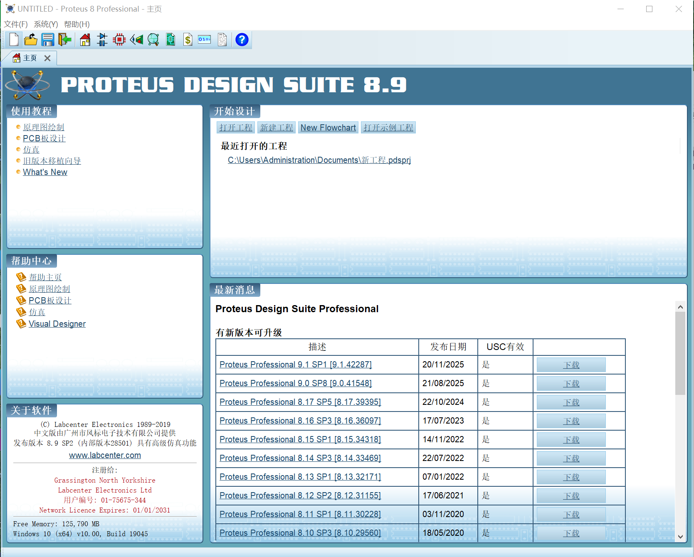
Task: Open PCB Layout chip icon
Action: click(x=119, y=39)
